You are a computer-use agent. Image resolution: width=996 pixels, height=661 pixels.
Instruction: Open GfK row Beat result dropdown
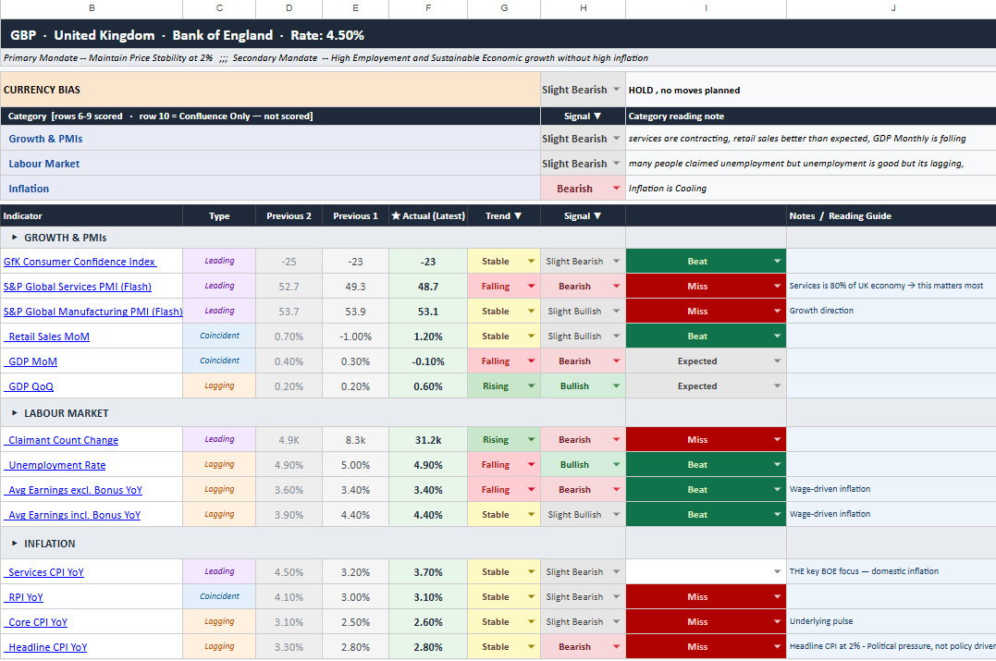point(777,261)
